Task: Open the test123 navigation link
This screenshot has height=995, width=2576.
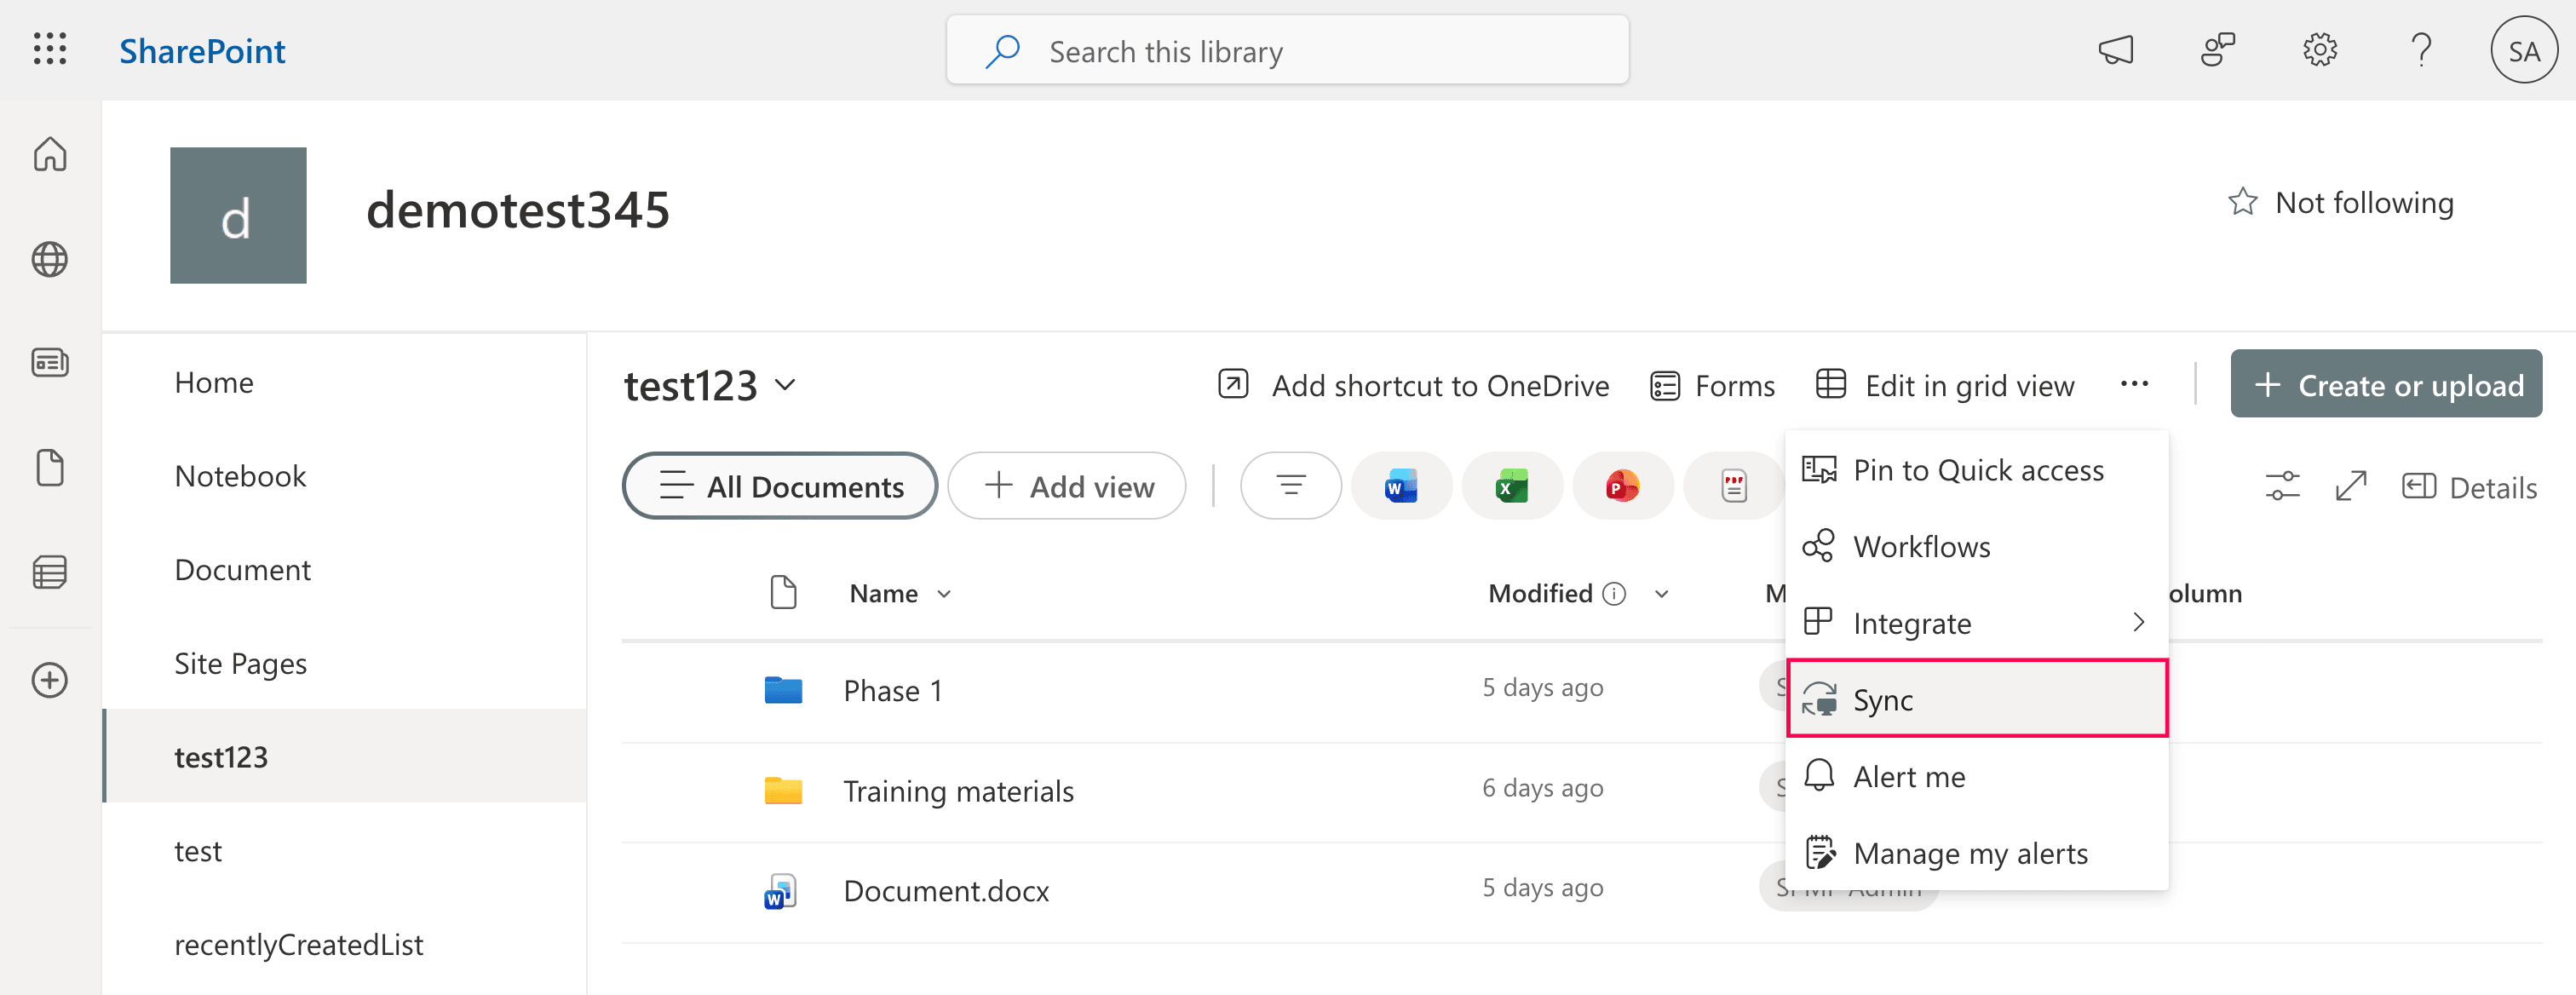Action: tap(222, 756)
